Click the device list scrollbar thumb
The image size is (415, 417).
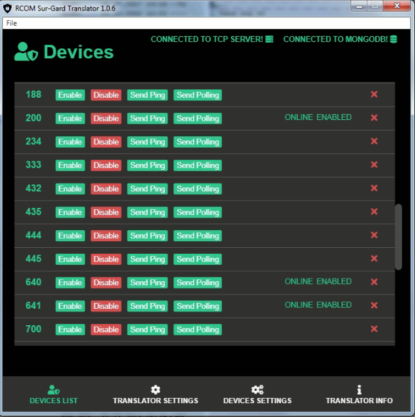(x=399, y=237)
